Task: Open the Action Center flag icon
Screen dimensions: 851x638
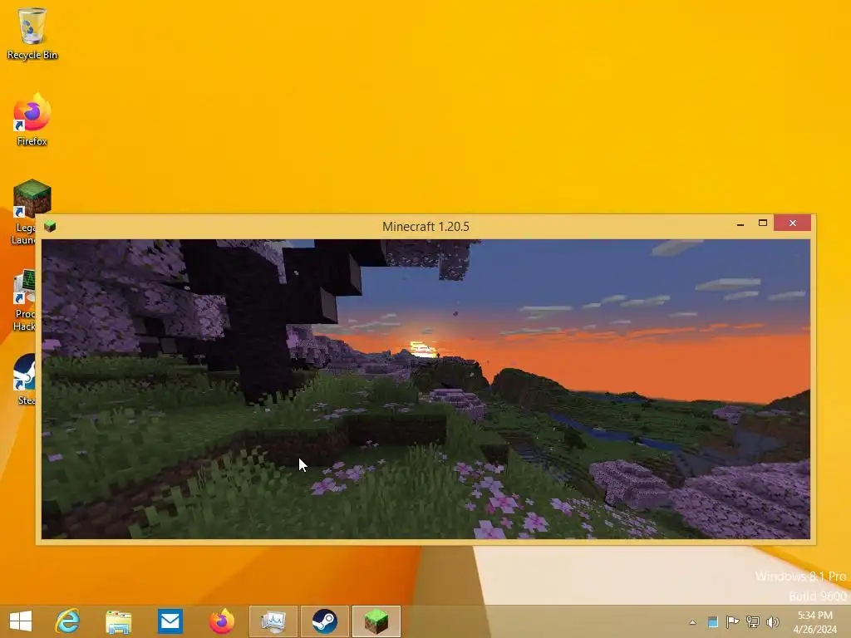Action: pos(733,621)
